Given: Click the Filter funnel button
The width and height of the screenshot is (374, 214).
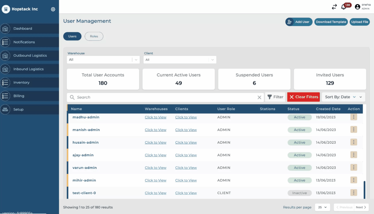Looking at the screenshot, I should [275, 97].
